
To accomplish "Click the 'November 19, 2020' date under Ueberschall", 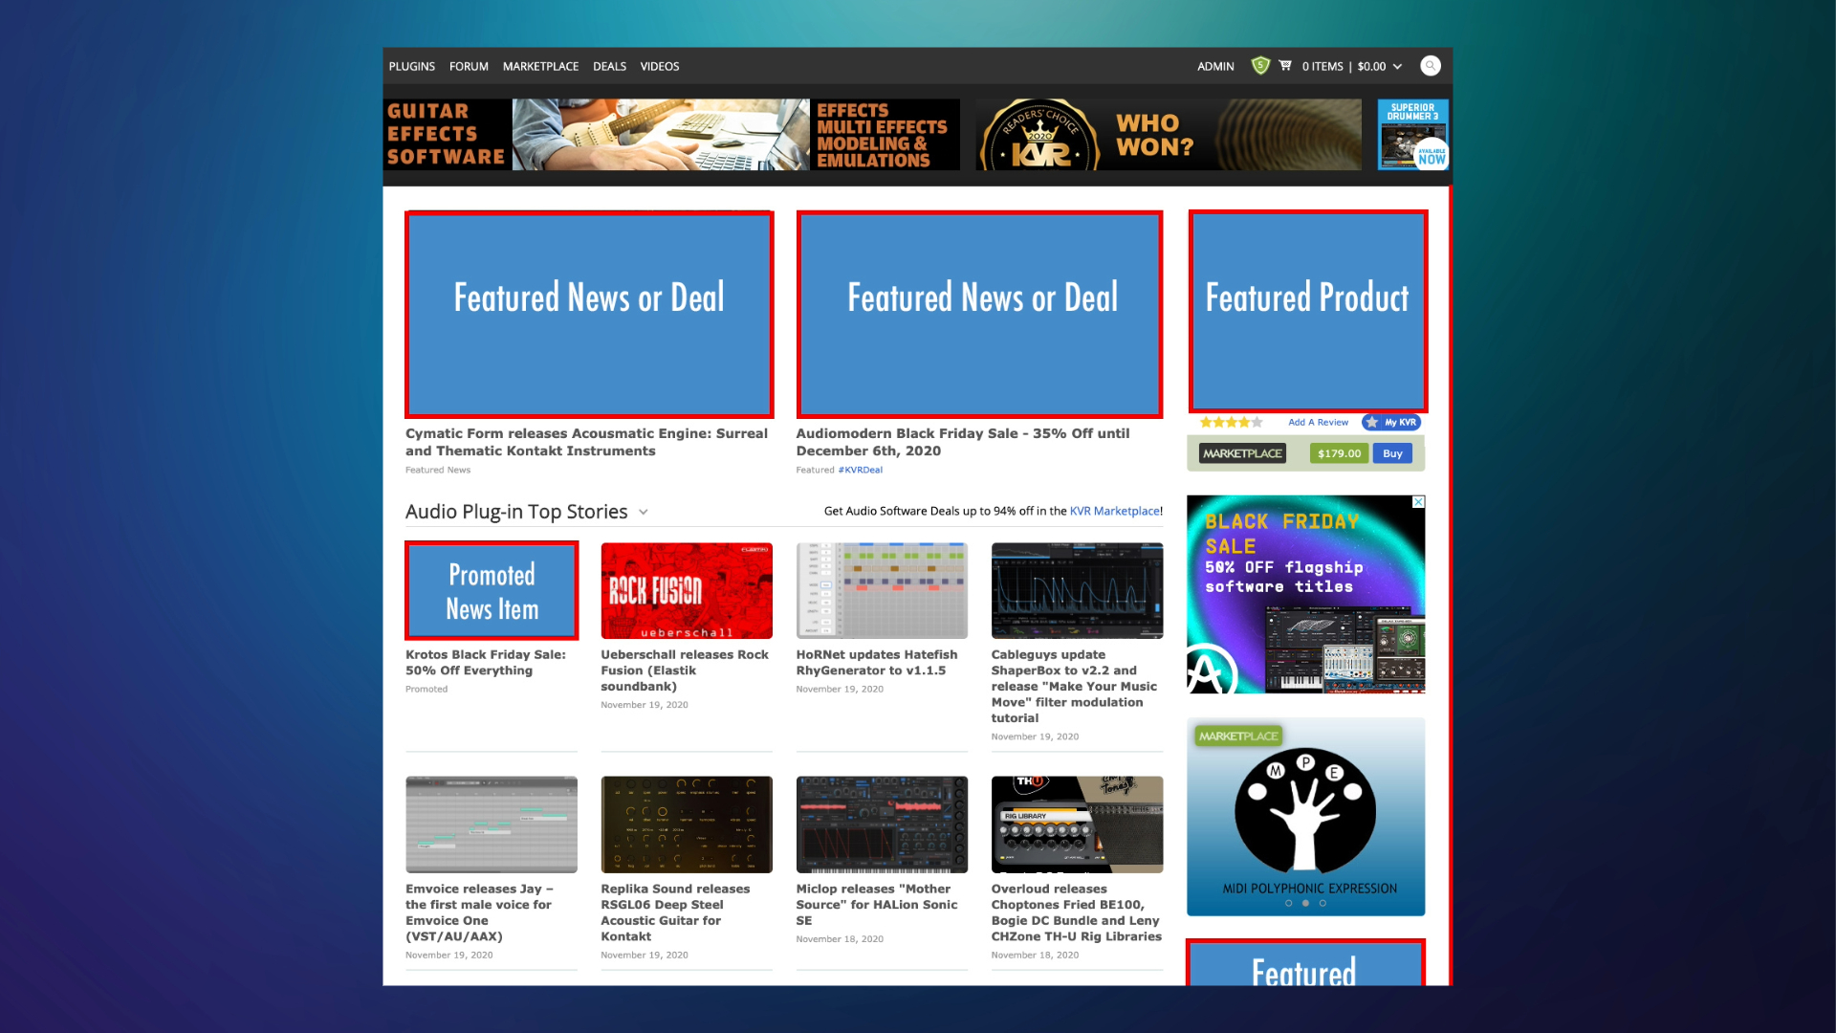I will coord(645,705).
